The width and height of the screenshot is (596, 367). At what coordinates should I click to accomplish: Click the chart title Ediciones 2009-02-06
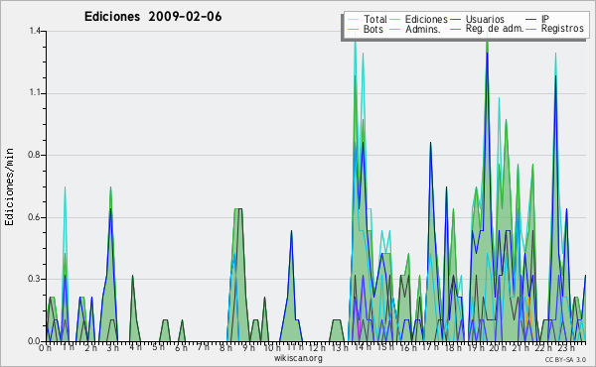[153, 17]
